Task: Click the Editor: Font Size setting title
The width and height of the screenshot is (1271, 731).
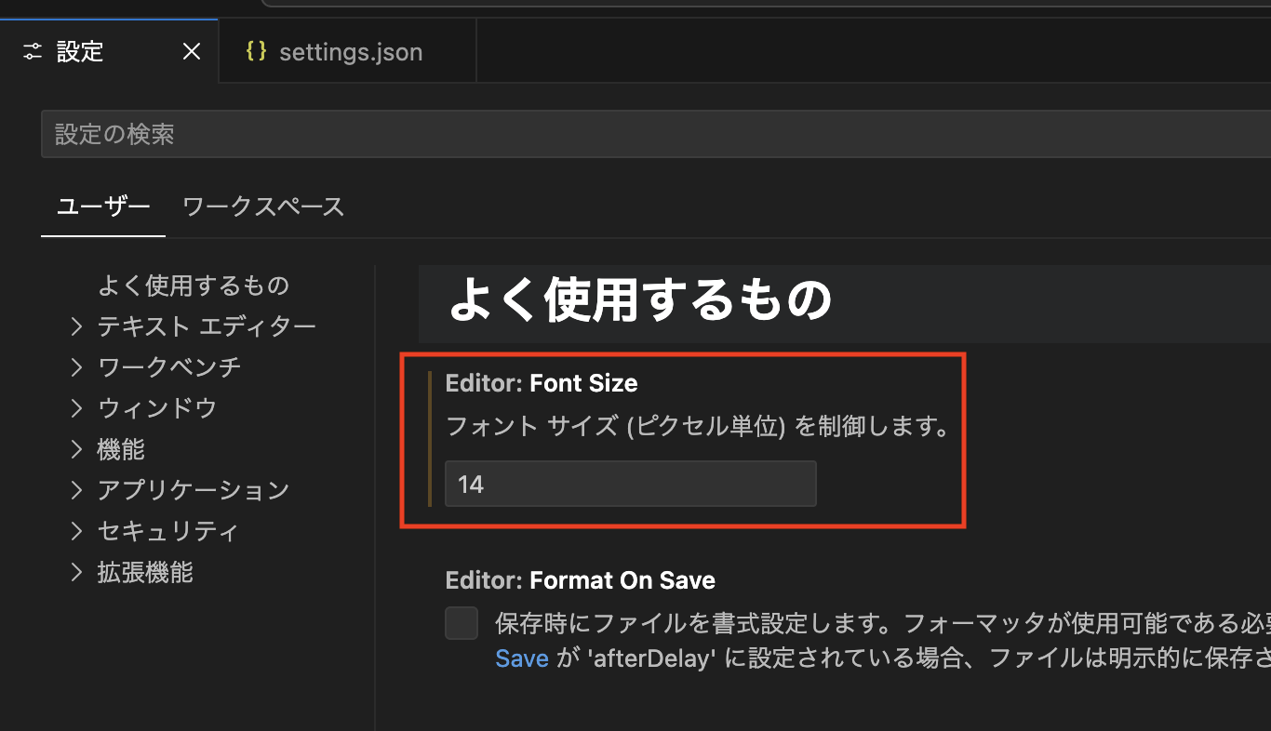Action: (x=541, y=382)
